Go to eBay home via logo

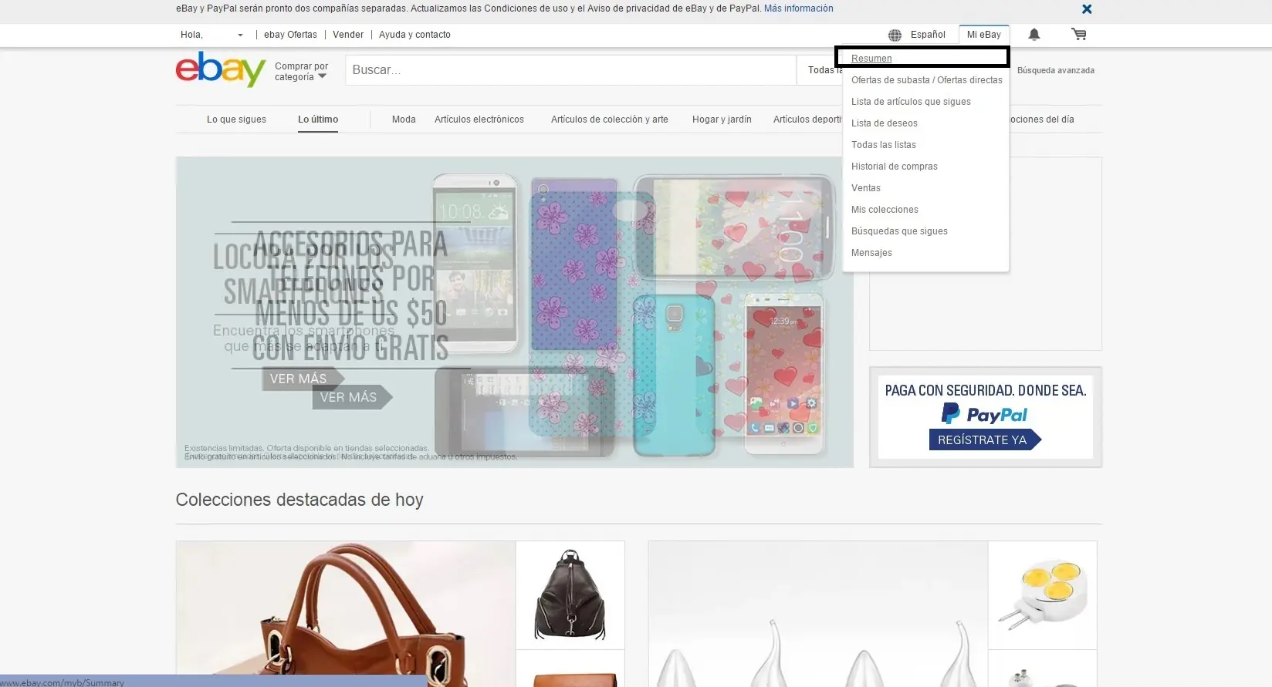click(x=221, y=69)
